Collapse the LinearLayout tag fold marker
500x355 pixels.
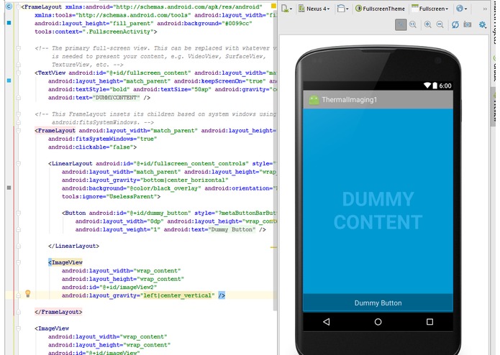(18, 164)
